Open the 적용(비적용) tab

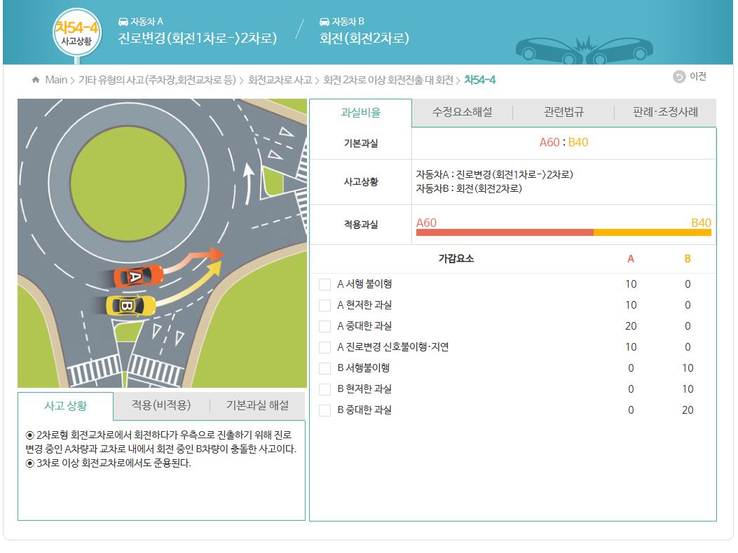tap(161, 405)
